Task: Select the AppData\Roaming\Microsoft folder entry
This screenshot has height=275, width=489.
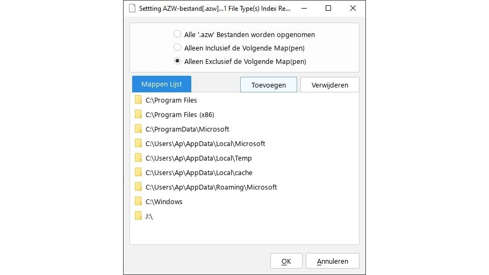Action: click(x=211, y=187)
